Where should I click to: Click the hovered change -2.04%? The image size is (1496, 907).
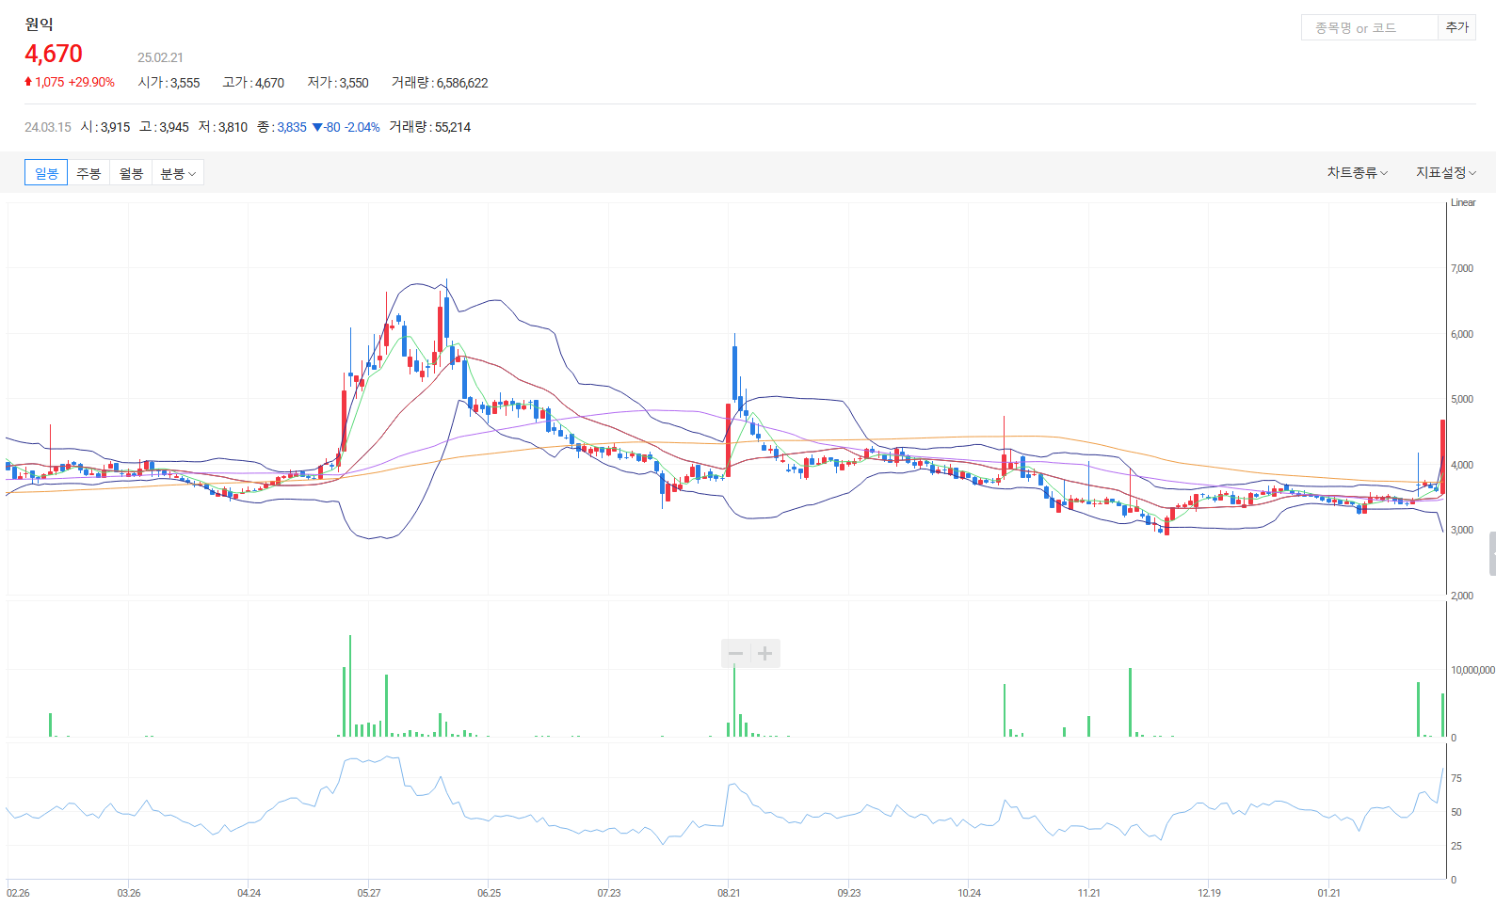[362, 127]
